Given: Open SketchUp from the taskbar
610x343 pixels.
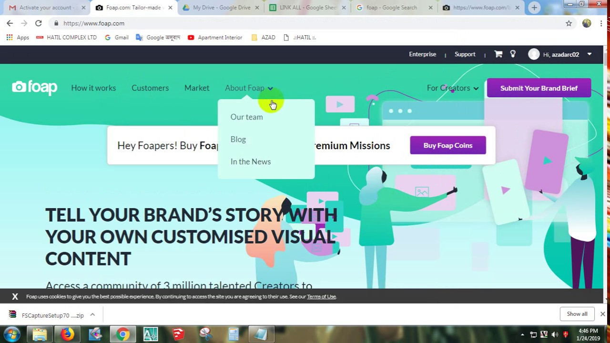Looking at the screenshot, I should pos(178,334).
